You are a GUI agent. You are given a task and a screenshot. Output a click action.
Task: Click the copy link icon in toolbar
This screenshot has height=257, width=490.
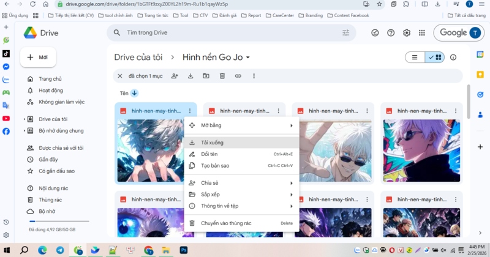[238, 76]
